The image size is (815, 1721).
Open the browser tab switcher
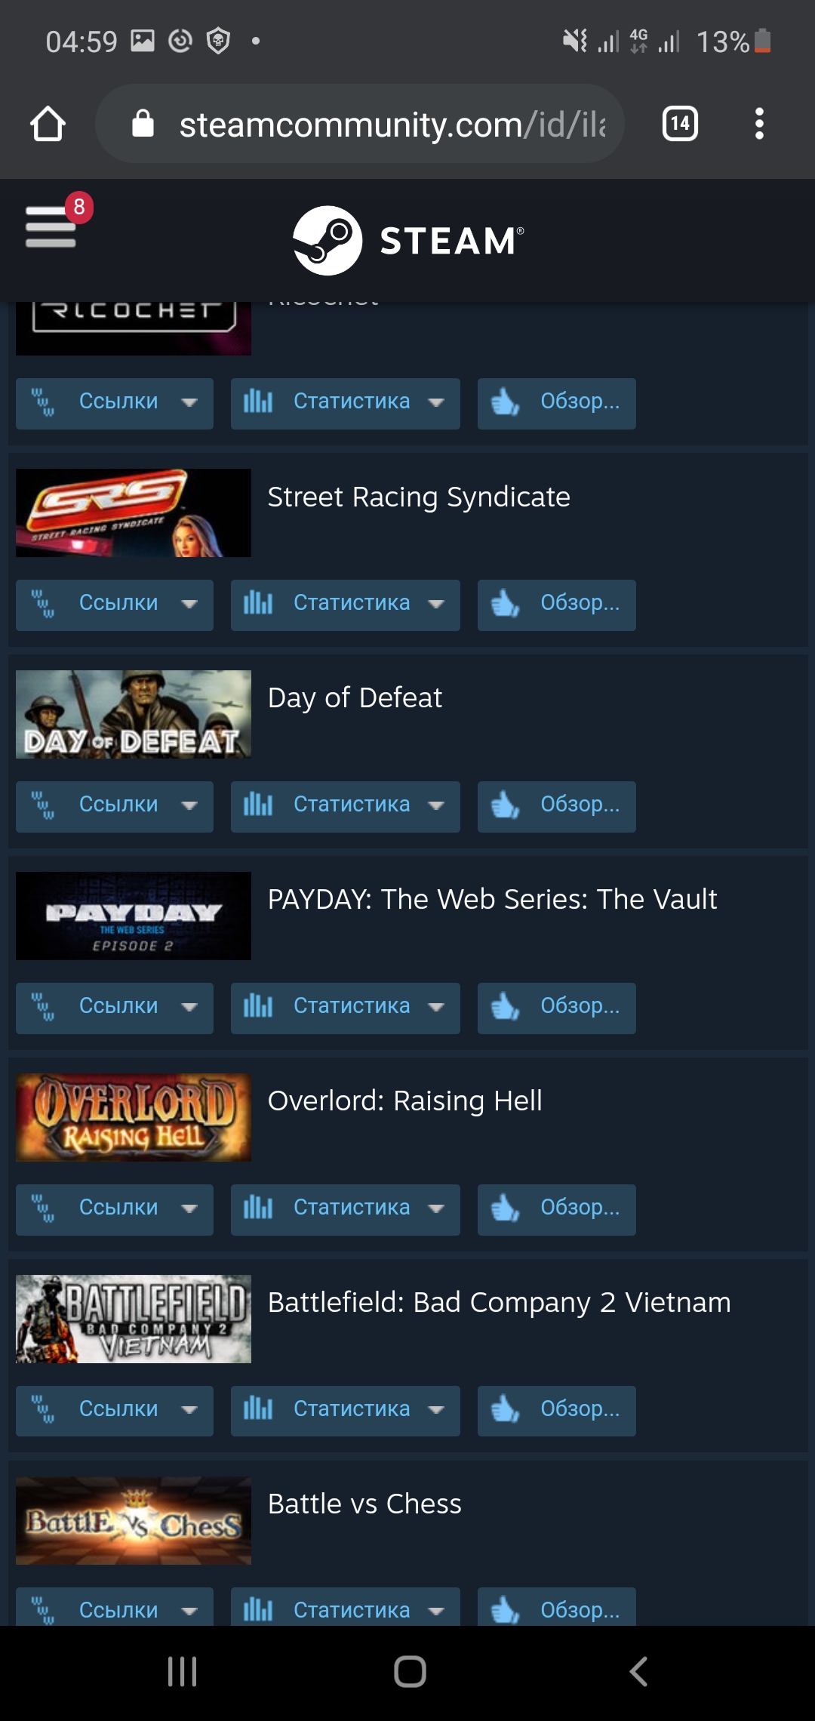[680, 124]
